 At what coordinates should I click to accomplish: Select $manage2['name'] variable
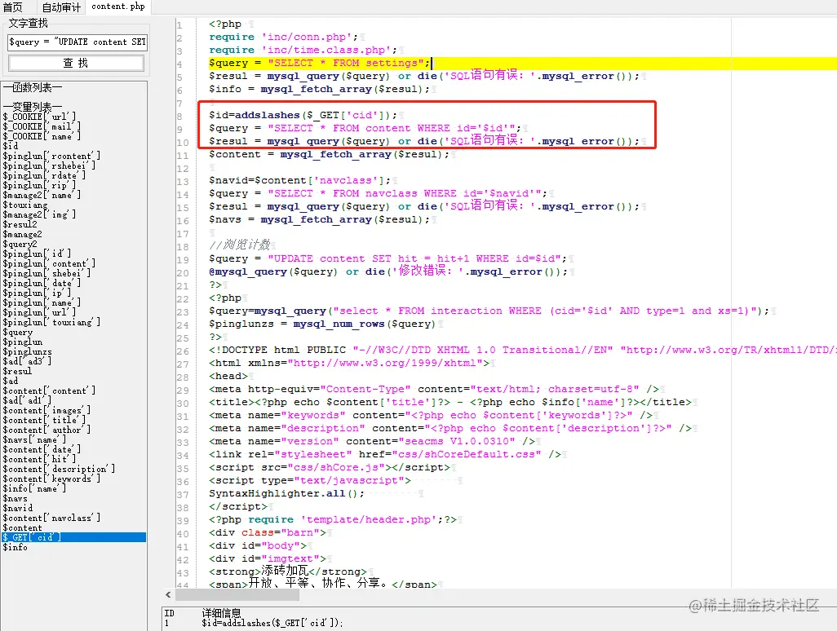(x=42, y=195)
